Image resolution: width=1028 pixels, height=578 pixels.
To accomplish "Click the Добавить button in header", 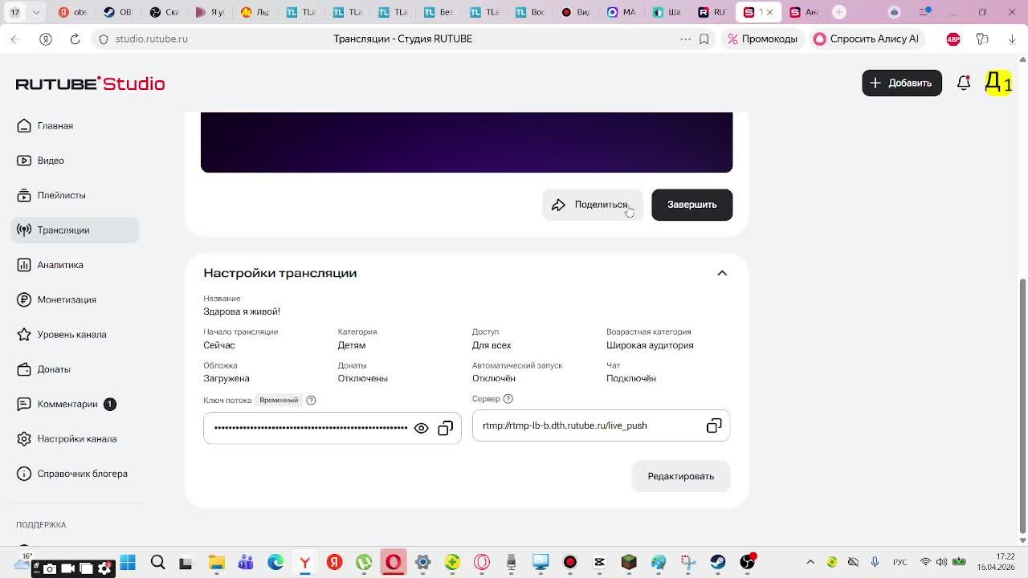I will coord(902,83).
